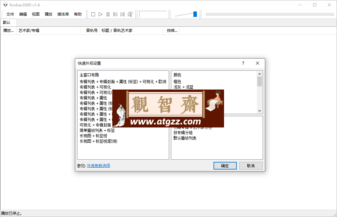Sort by the 播放... column header
This screenshot has width=337, height=217.
pos(8,31)
